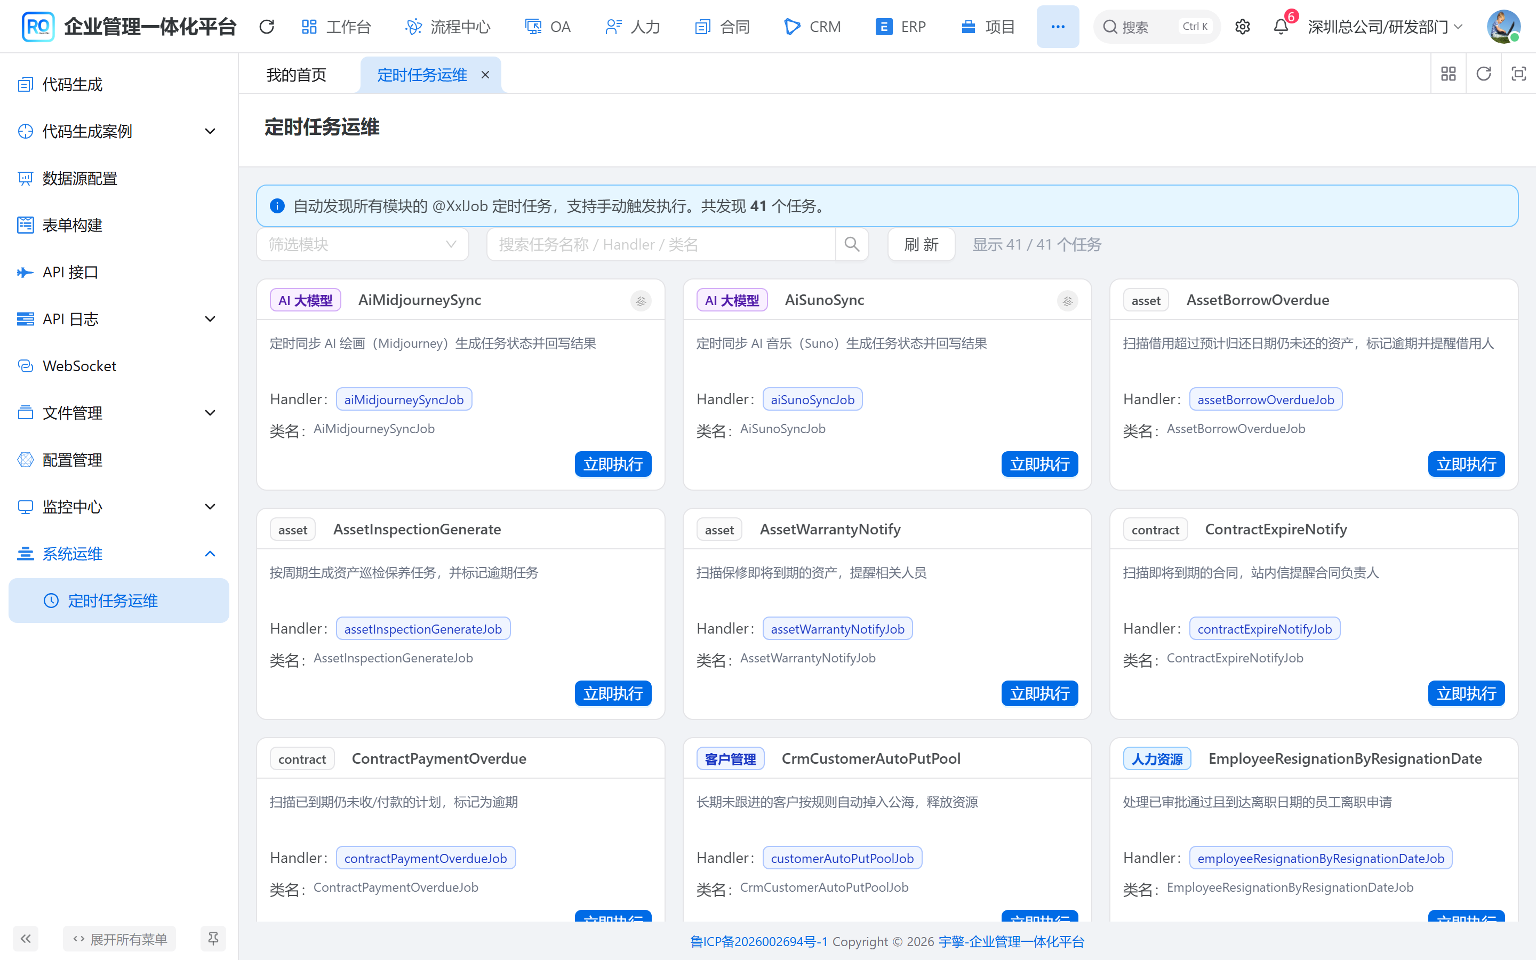This screenshot has width=1536, height=960.
Task: Click the RO platform logo
Action: tap(37, 27)
